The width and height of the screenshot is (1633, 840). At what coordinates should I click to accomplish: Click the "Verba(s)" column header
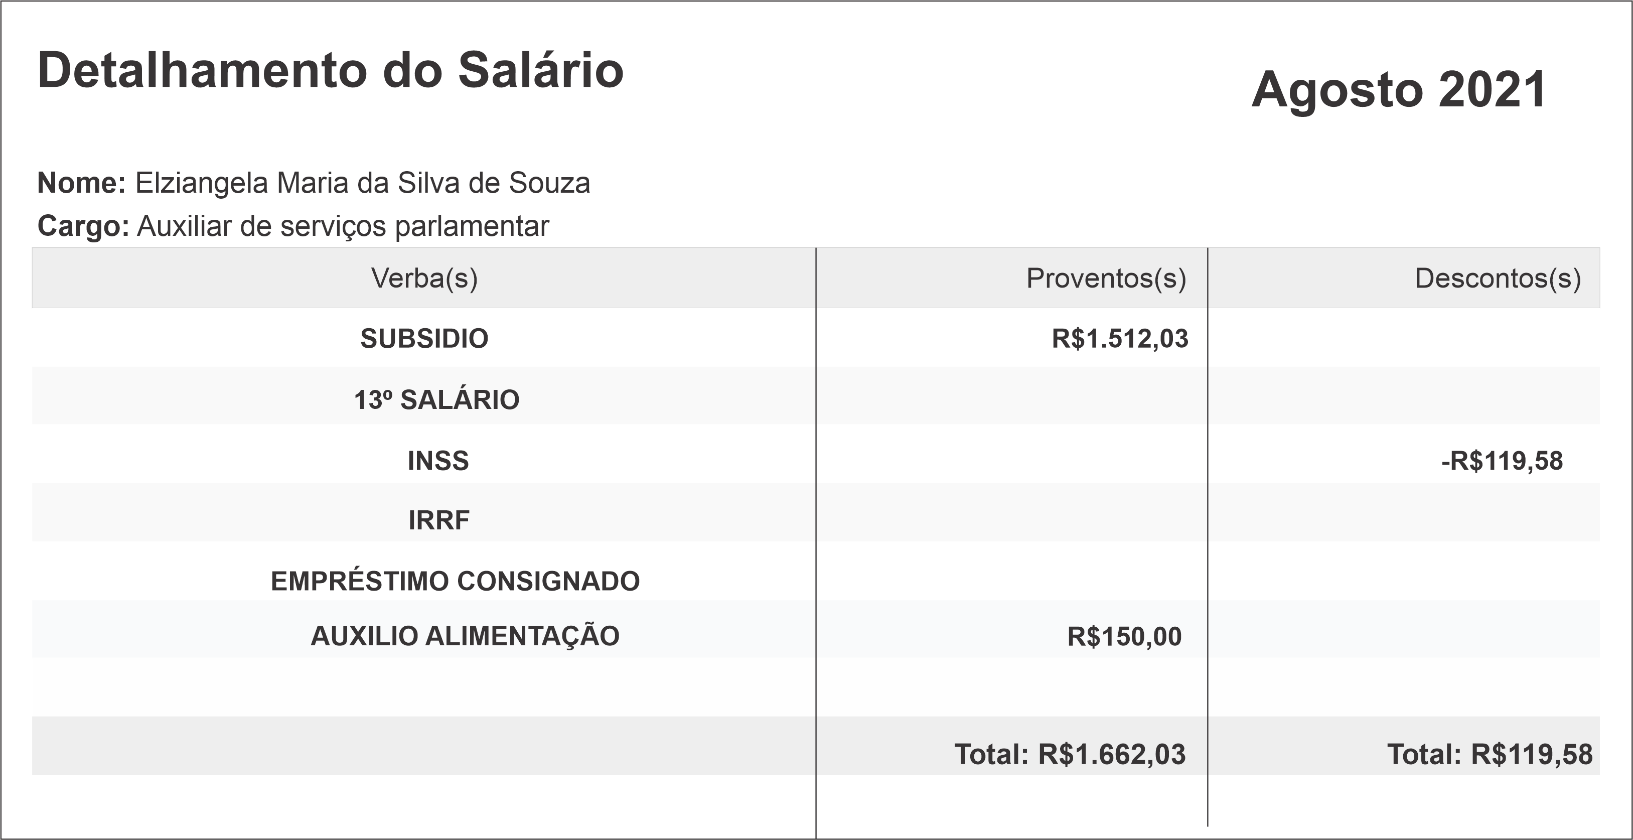click(424, 278)
